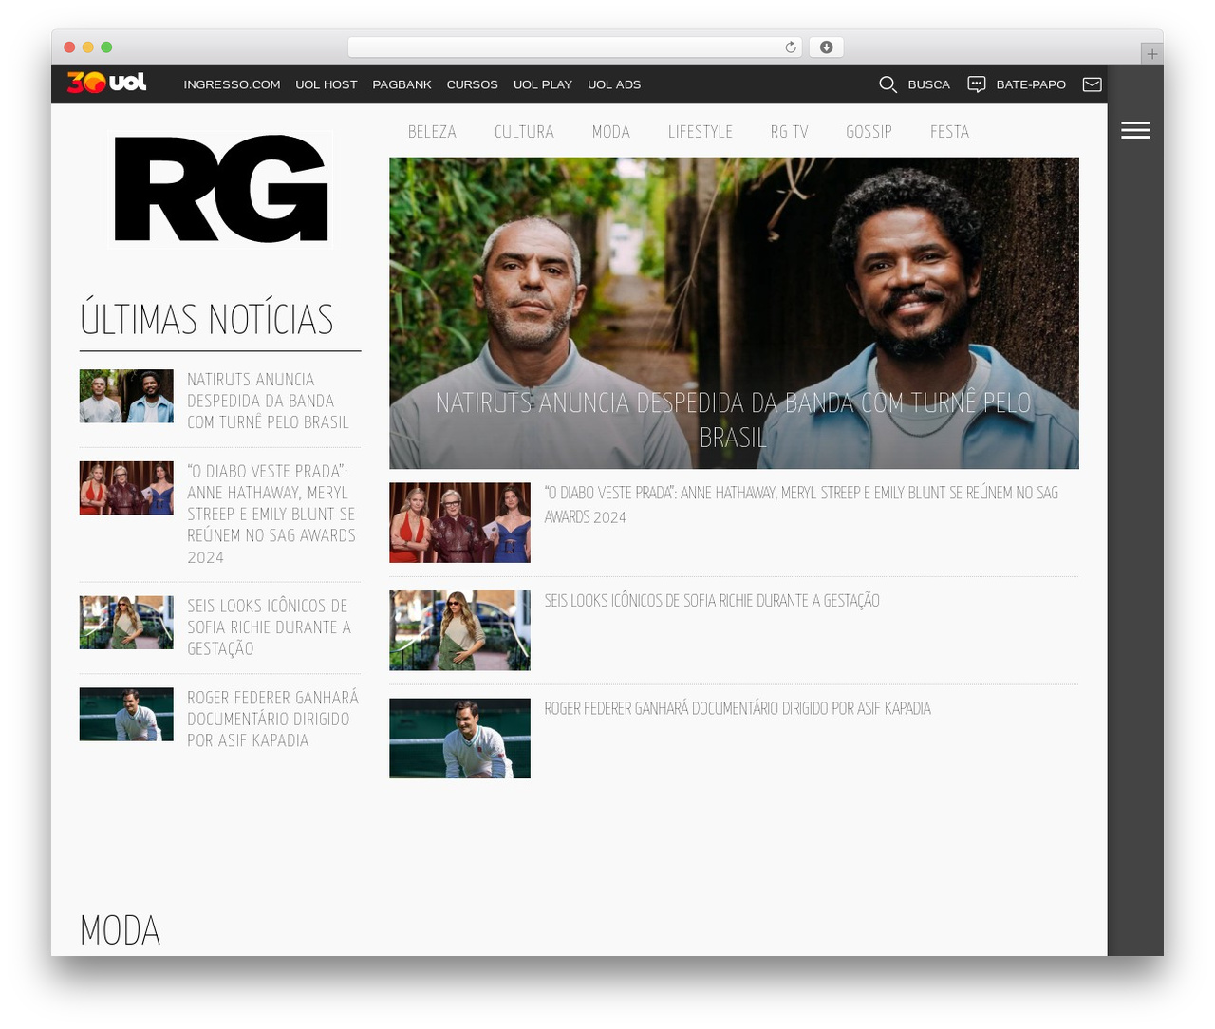
Task: Open sidebar headline about Roger Federer documentary
Action: (273, 719)
